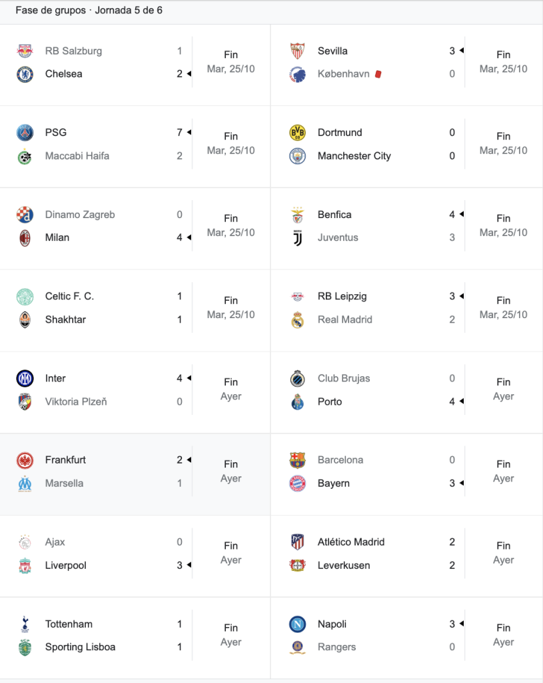Open the Benfica vs Juventus result
The height and width of the screenshot is (683, 543).
407,229
